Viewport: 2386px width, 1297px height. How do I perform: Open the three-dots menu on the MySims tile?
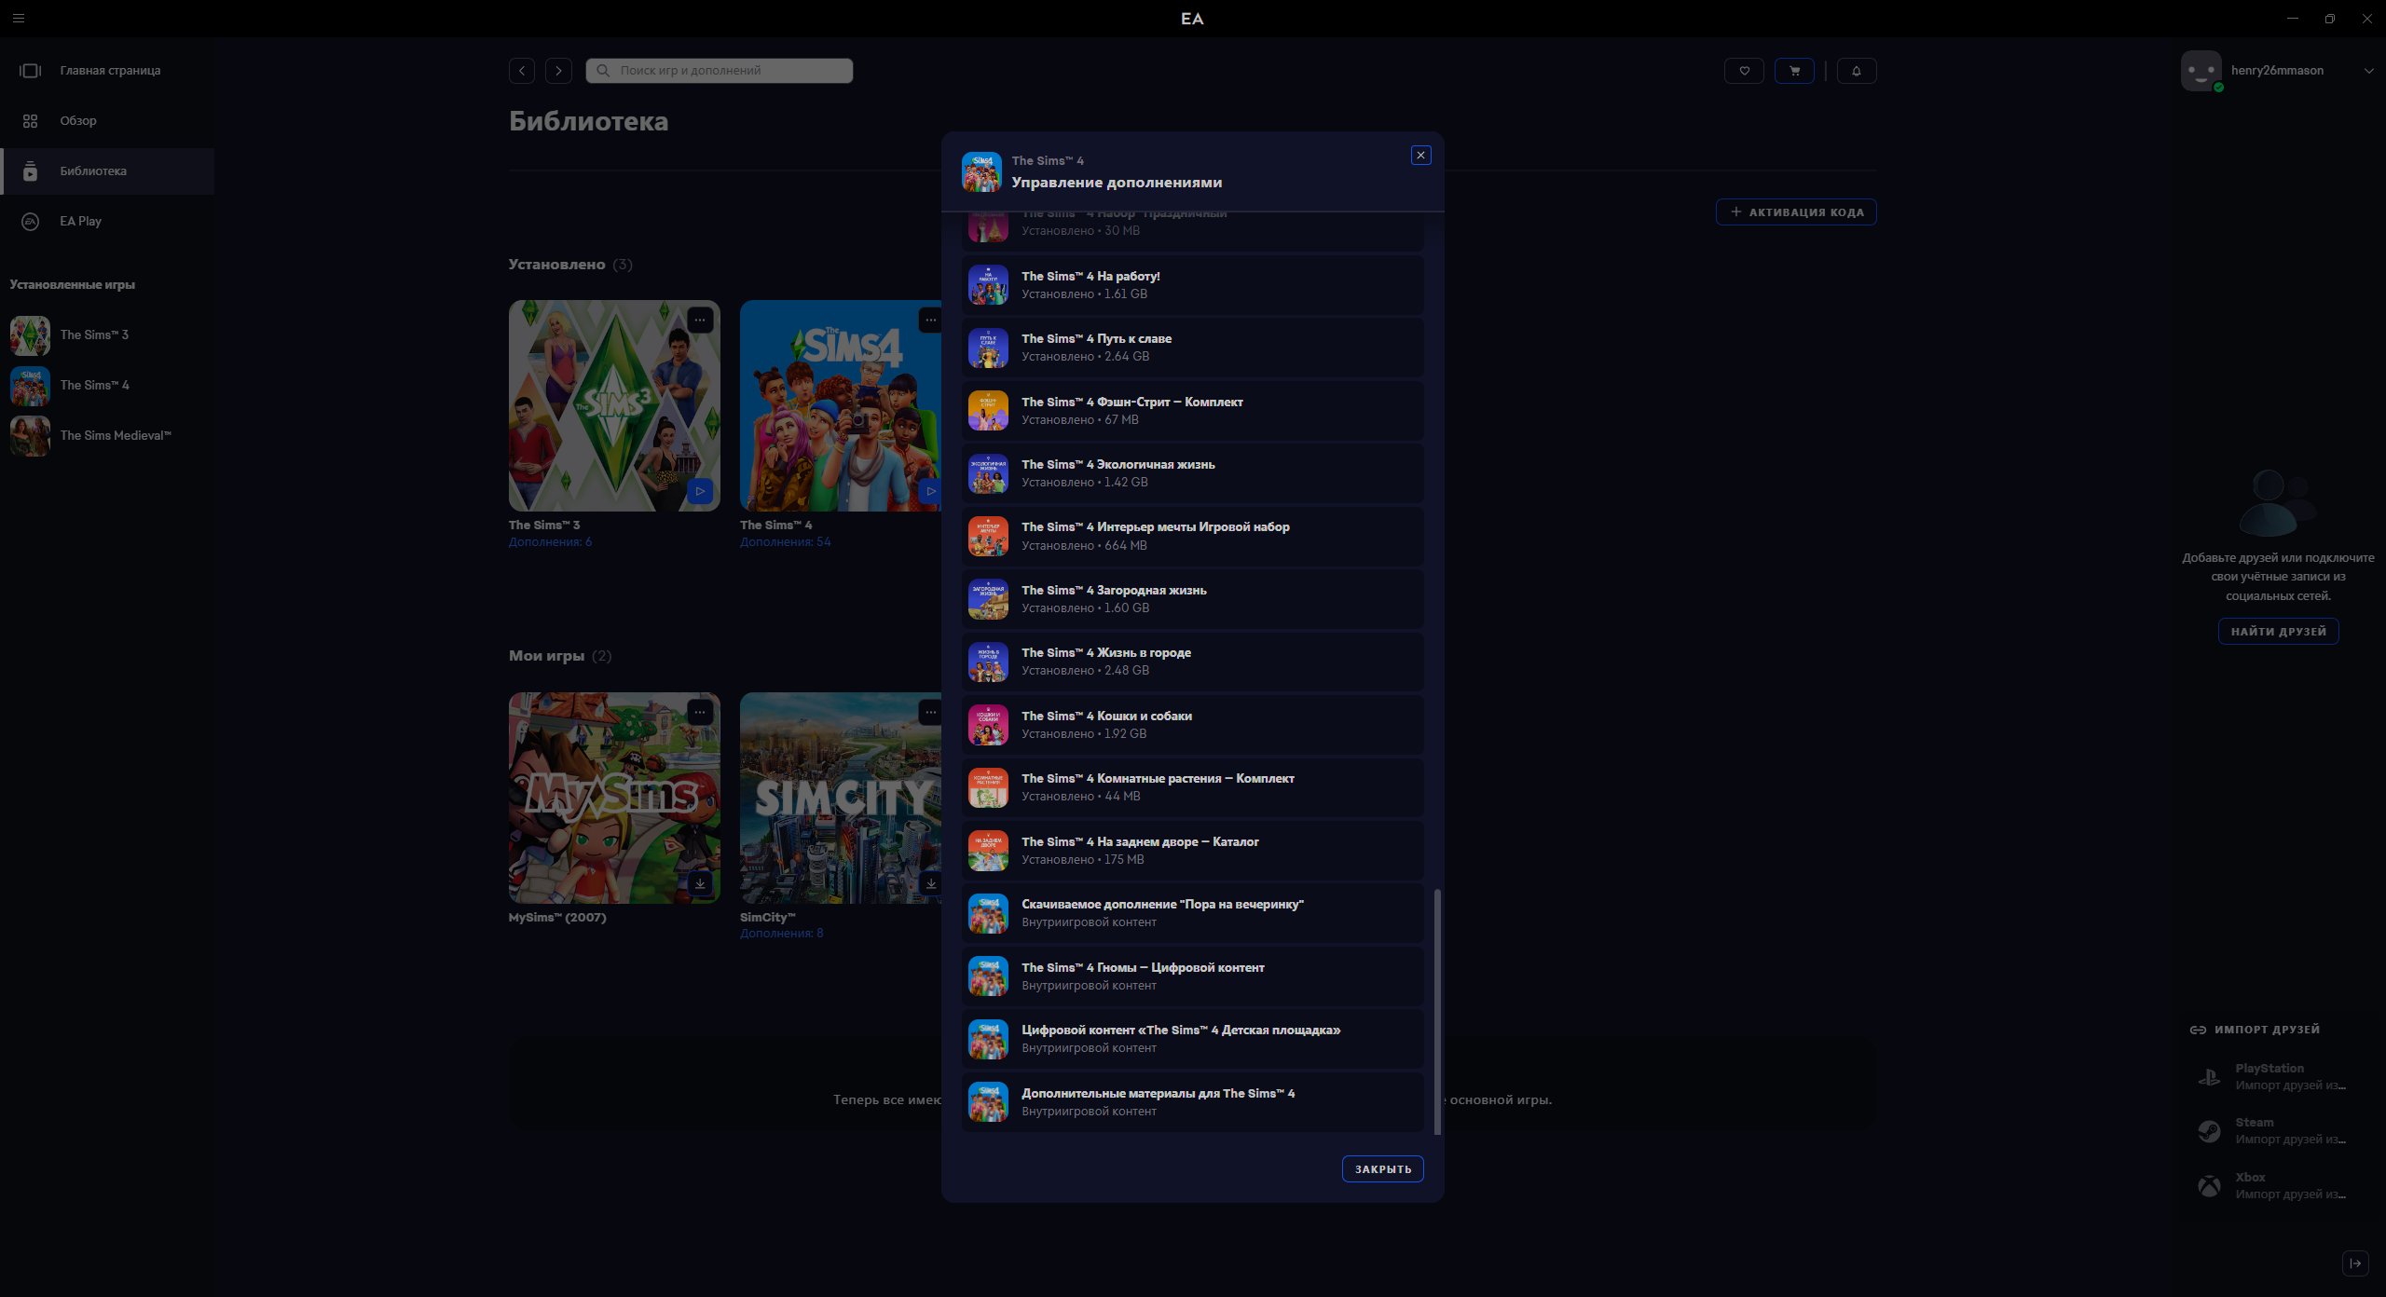(700, 713)
